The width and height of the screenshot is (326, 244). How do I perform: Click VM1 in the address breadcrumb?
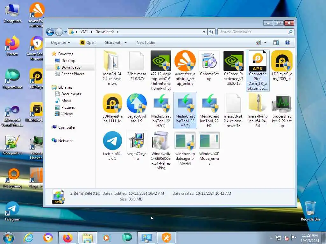point(84,32)
